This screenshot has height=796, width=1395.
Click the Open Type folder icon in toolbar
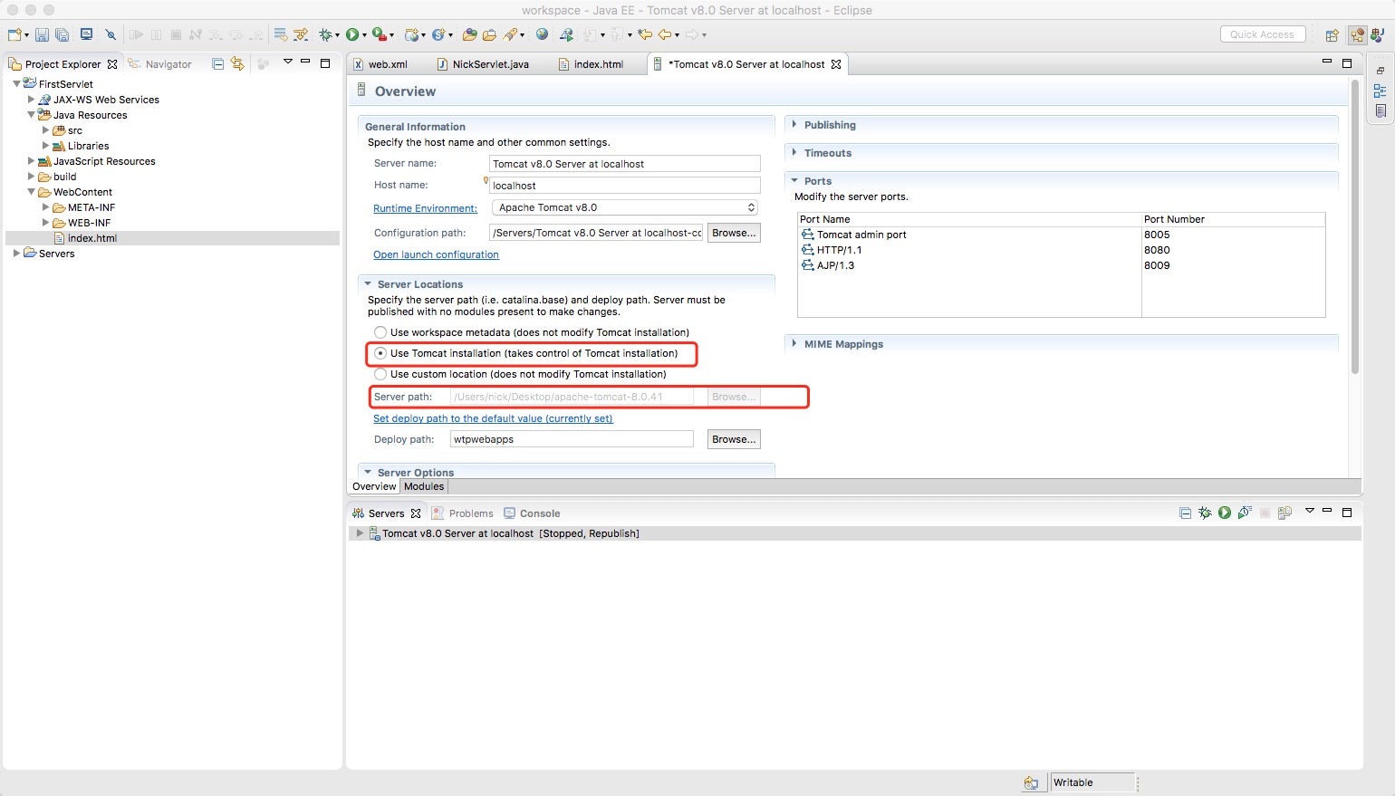pyautogui.click(x=469, y=34)
